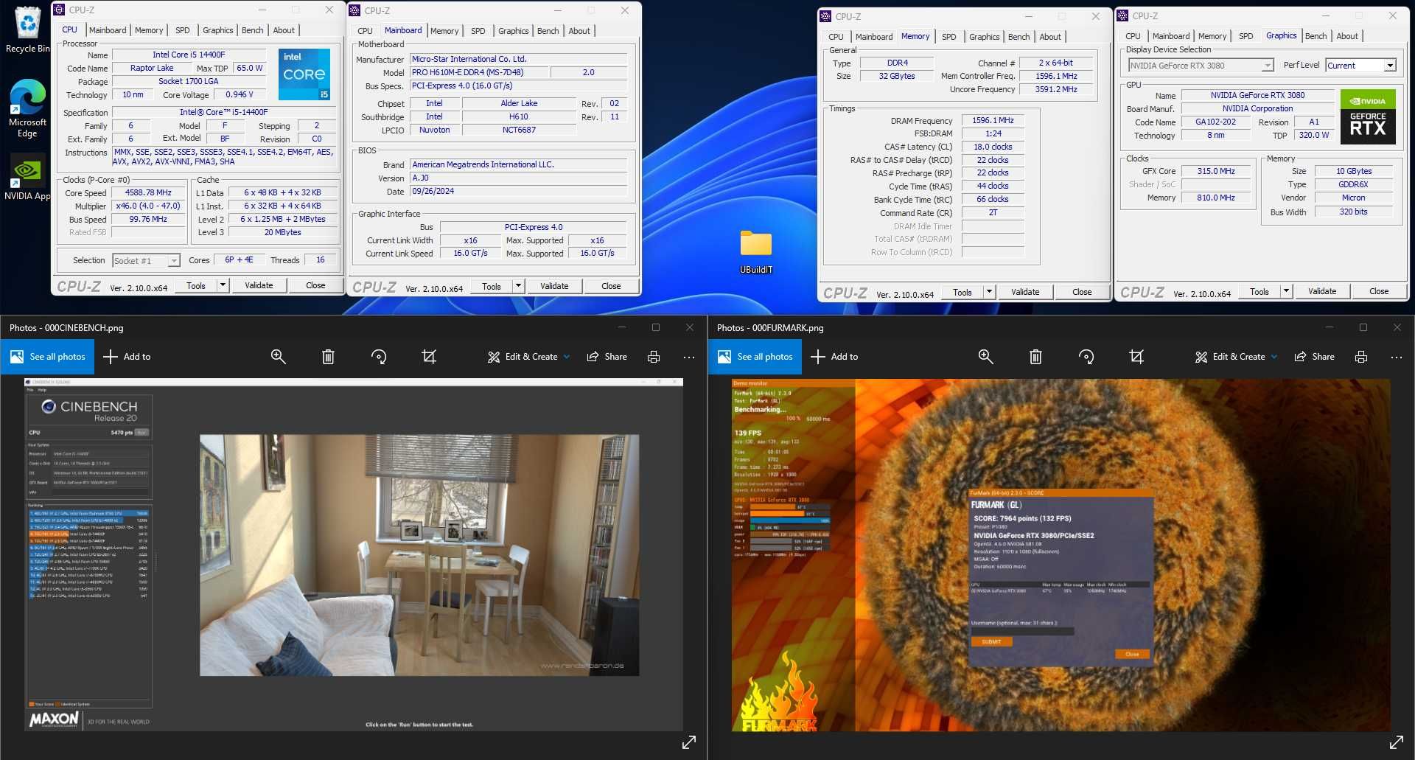Click Validate button in Memory CPU-Z window
1415x760 pixels.
(x=1025, y=292)
